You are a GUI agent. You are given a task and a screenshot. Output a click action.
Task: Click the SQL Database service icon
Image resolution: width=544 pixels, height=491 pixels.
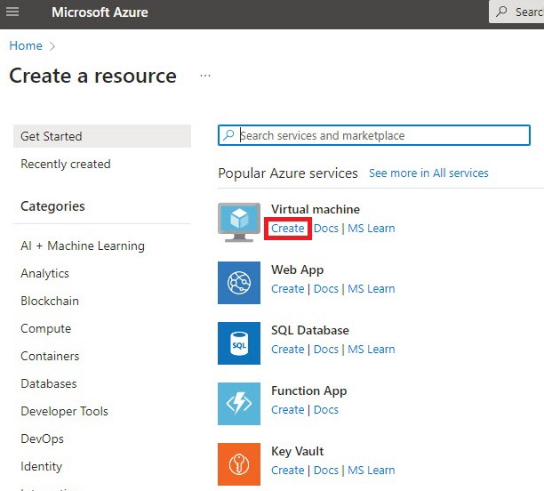pos(239,343)
